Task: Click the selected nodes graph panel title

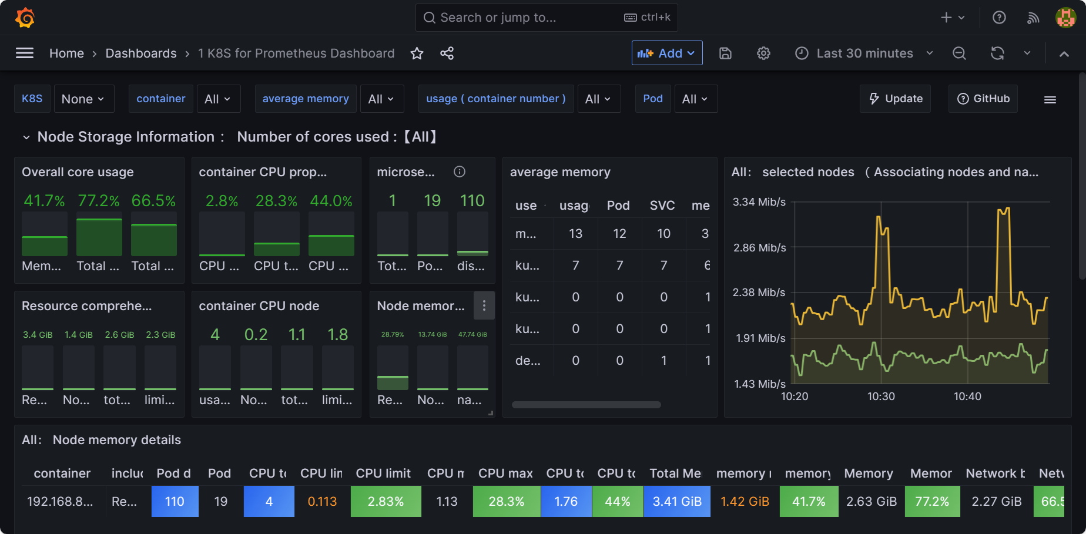Action: click(885, 172)
